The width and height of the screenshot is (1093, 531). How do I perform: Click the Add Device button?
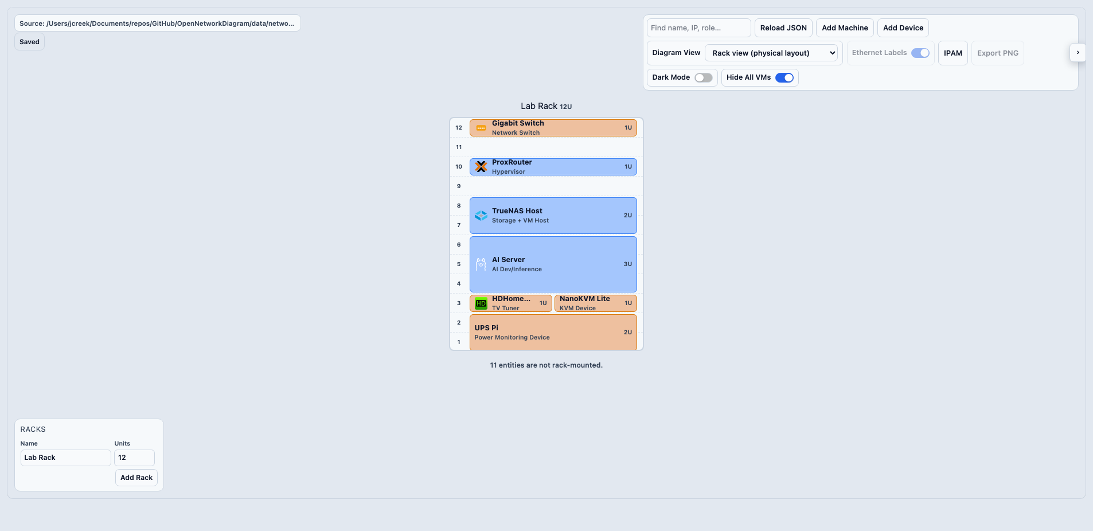pos(903,28)
